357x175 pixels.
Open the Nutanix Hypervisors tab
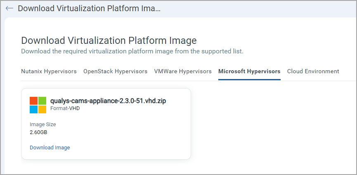point(49,71)
